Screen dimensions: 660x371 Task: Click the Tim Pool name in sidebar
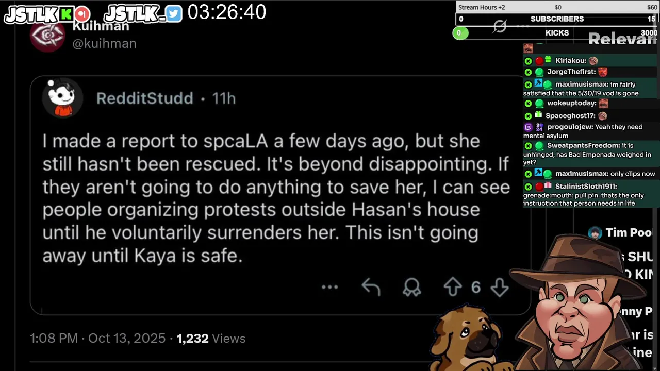click(x=629, y=232)
